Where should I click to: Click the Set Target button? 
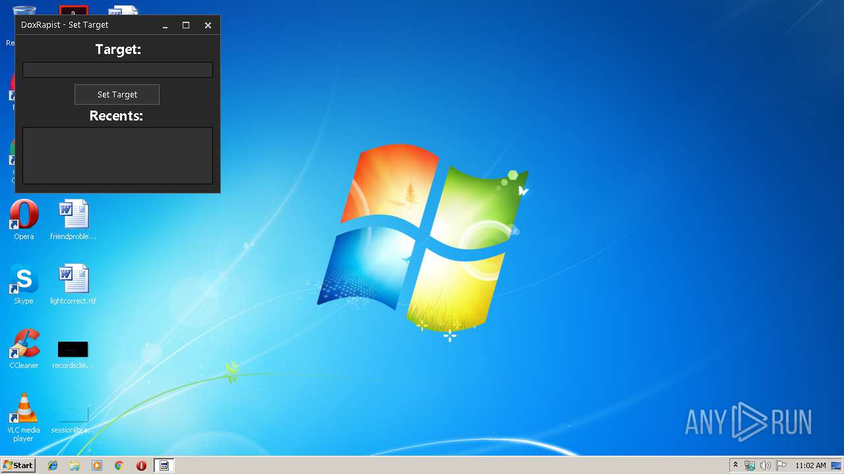[x=117, y=94]
